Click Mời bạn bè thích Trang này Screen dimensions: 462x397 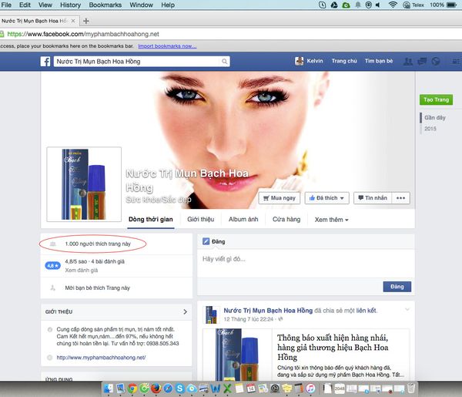click(x=97, y=288)
